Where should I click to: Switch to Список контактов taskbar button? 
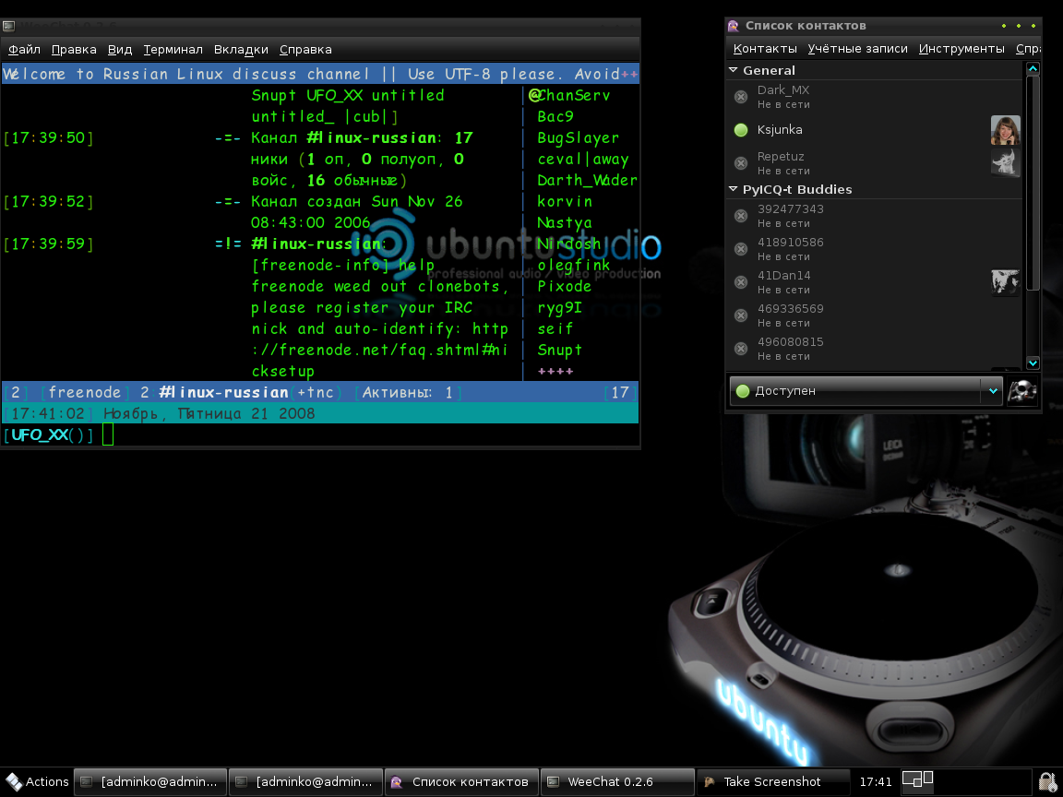461,782
